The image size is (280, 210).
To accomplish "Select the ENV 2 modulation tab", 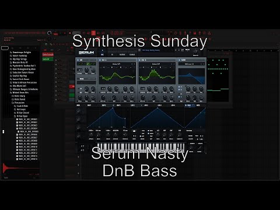I will tap(104, 106).
